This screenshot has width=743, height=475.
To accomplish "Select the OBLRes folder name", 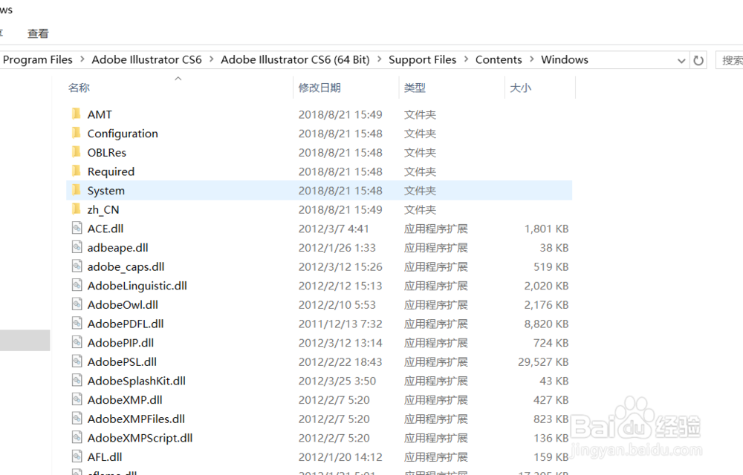I will pyautogui.click(x=106, y=152).
